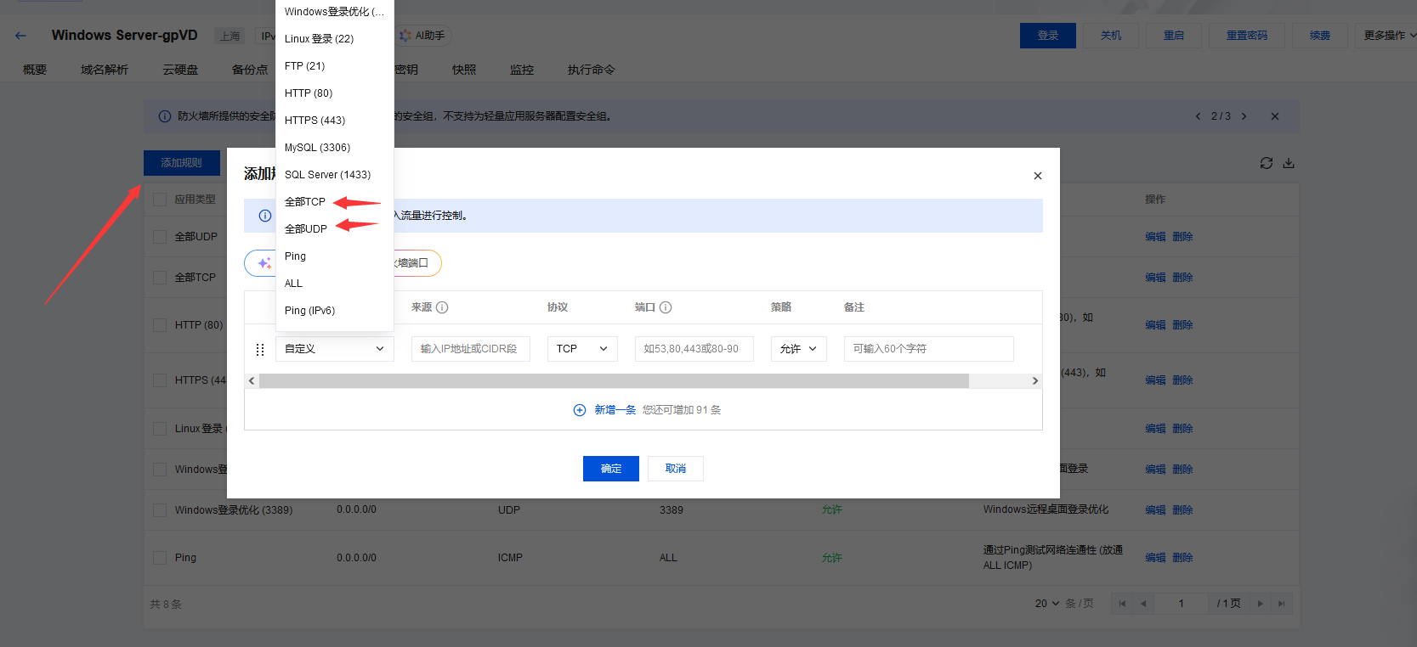Click the port input field
Viewport: 1417px width, 647px height.
[x=694, y=349]
